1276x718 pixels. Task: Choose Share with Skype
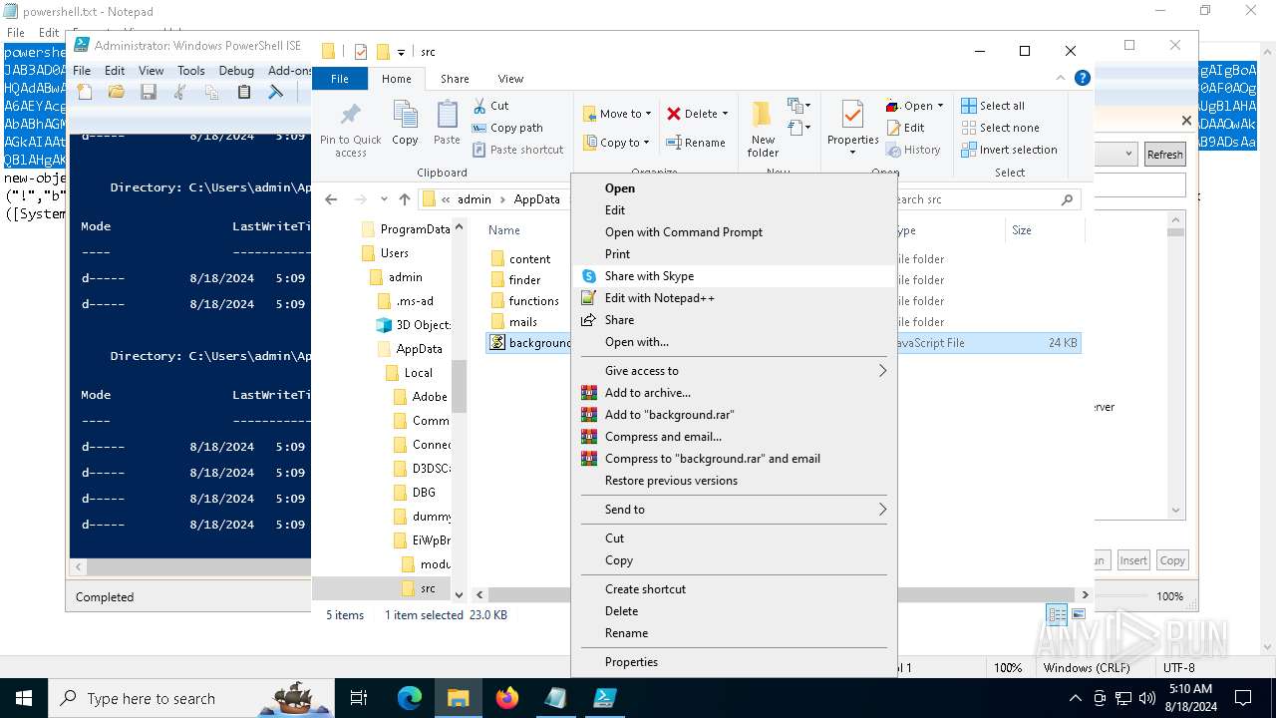tap(734, 276)
